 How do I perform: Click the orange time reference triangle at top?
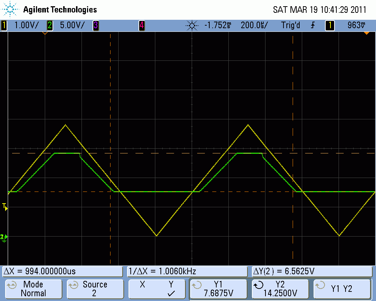click(x=45, y=33)
